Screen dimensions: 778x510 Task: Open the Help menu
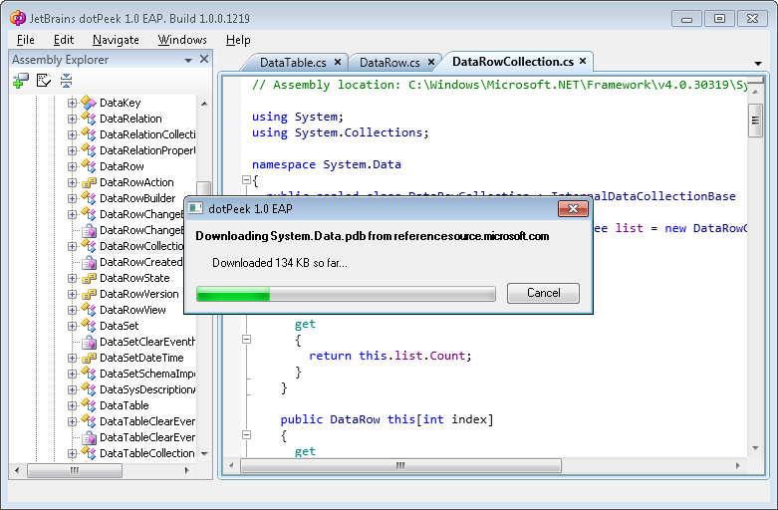point(238,40)
